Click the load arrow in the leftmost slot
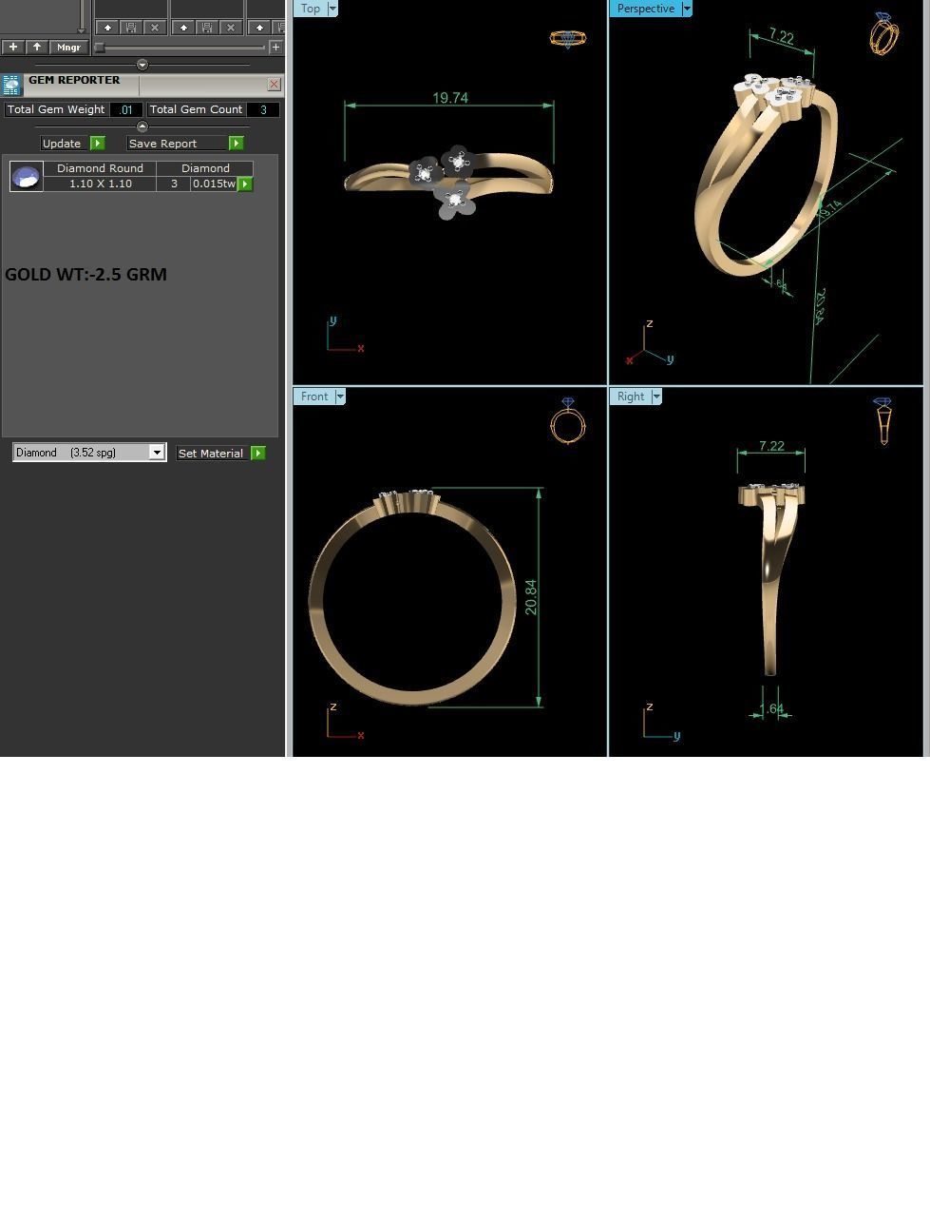This screenshot has width=930, height=1219. [107, 28]
